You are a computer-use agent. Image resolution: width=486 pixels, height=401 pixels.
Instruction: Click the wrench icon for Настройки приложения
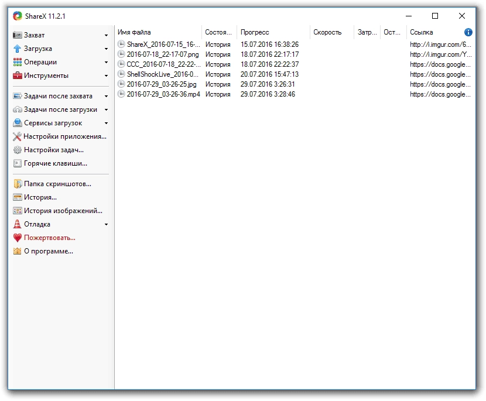click(17, 136)
